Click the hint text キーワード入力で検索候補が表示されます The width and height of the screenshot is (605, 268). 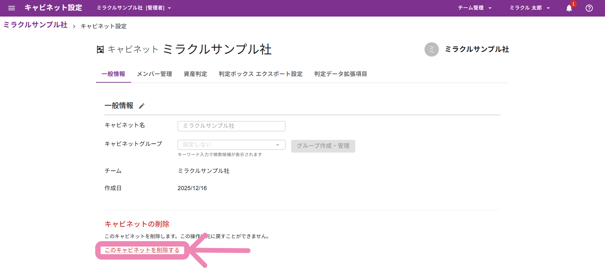220,155
